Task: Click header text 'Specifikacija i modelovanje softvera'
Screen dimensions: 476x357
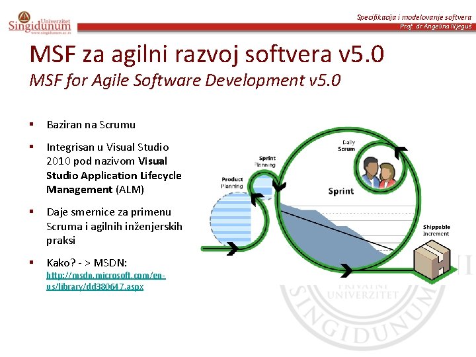Action: [x=414, y=17]
